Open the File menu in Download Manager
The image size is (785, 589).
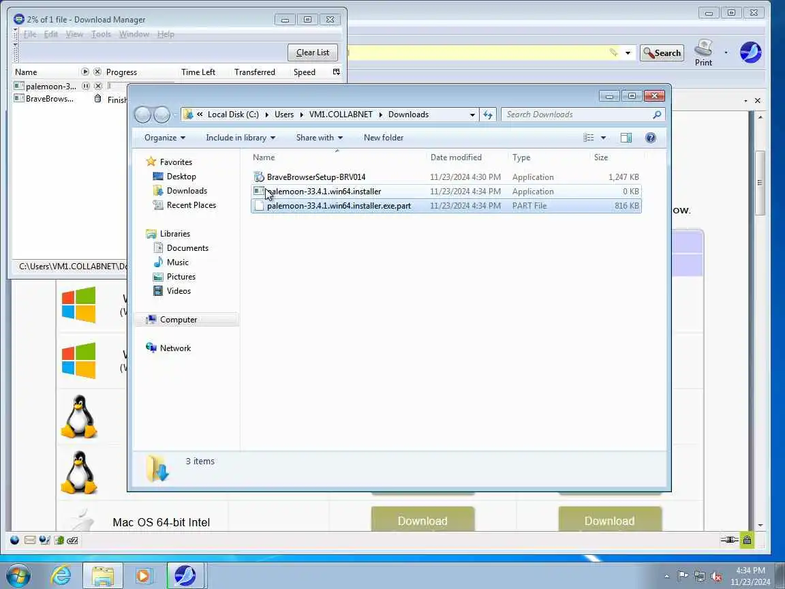(x=30, y=34)
